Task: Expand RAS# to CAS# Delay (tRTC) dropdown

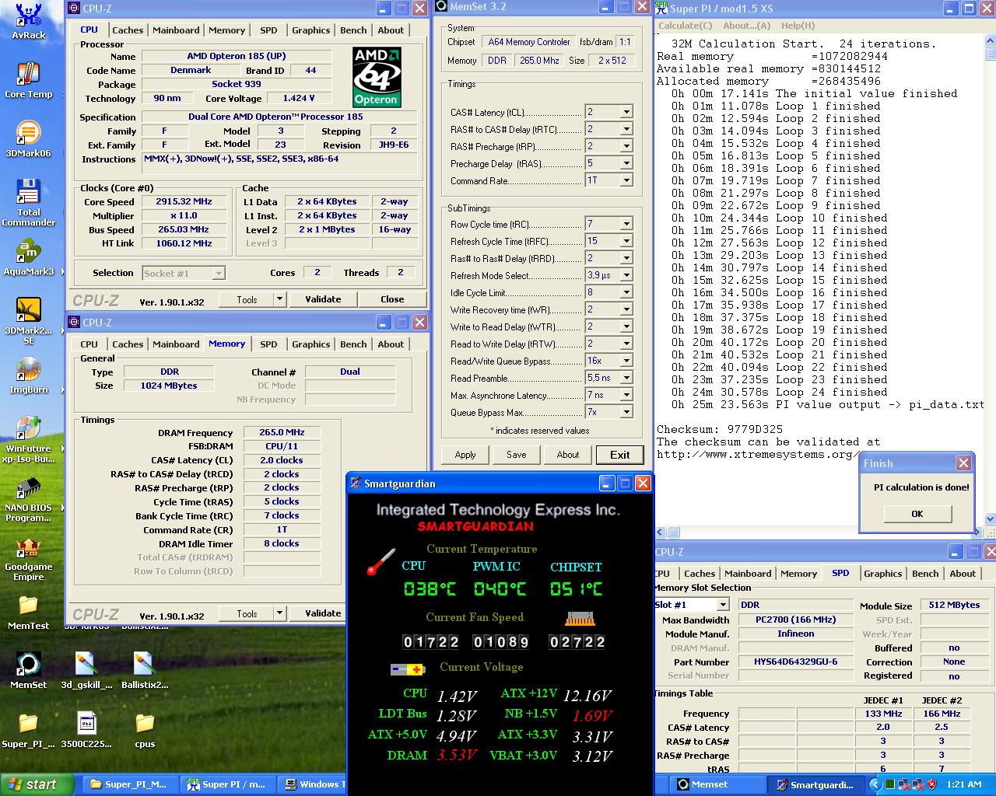Action: coord(626,129)
